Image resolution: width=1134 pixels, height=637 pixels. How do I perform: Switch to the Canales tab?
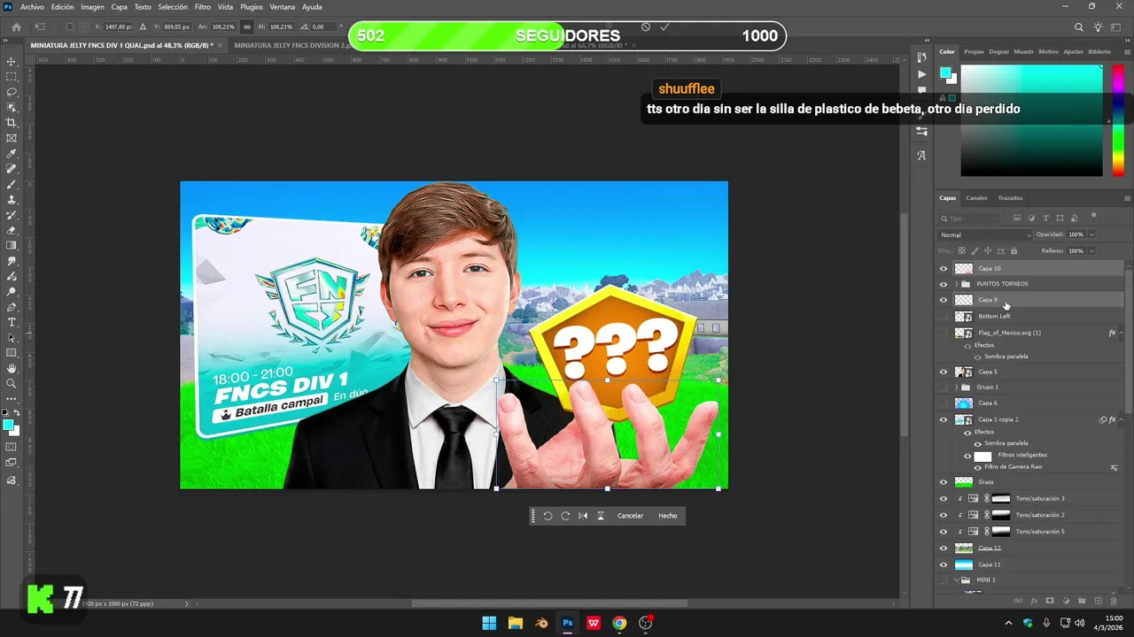pyautogui.click(x=976, y=198)
